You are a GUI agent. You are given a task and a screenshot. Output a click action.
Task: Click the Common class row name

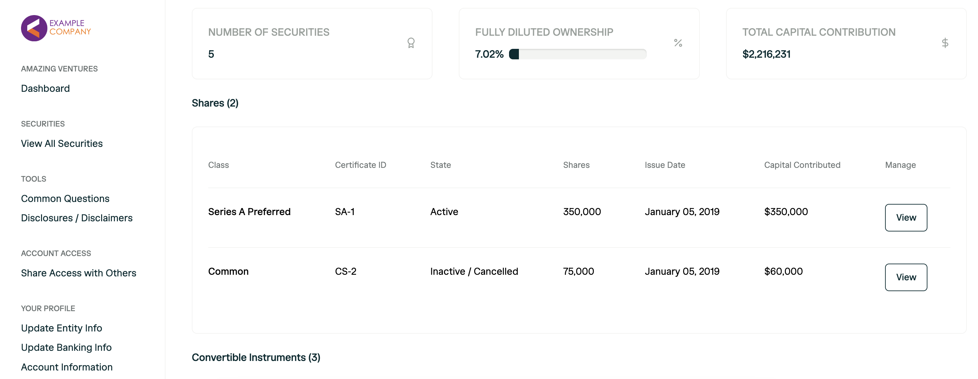coord(228,271)
